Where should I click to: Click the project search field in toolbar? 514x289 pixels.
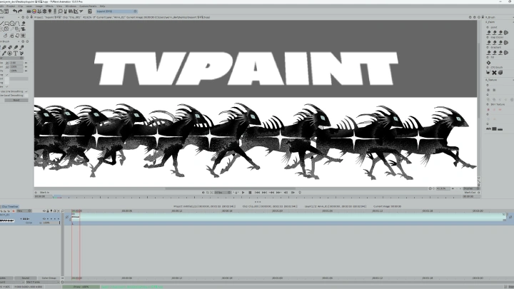(x=115, y=11)
